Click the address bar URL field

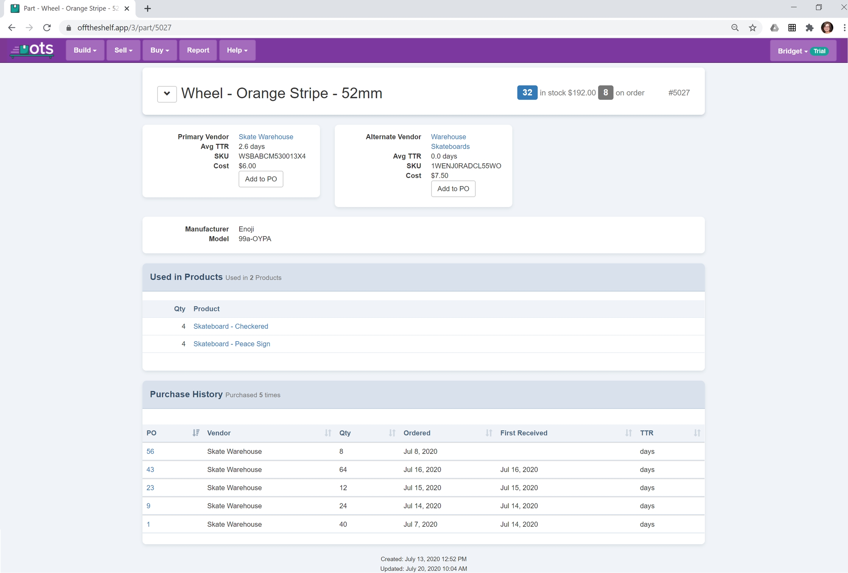pos(368,28)
